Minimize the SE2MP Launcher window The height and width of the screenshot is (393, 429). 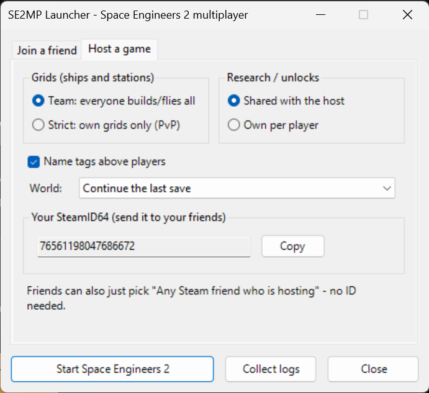click(x=320, y=15)
